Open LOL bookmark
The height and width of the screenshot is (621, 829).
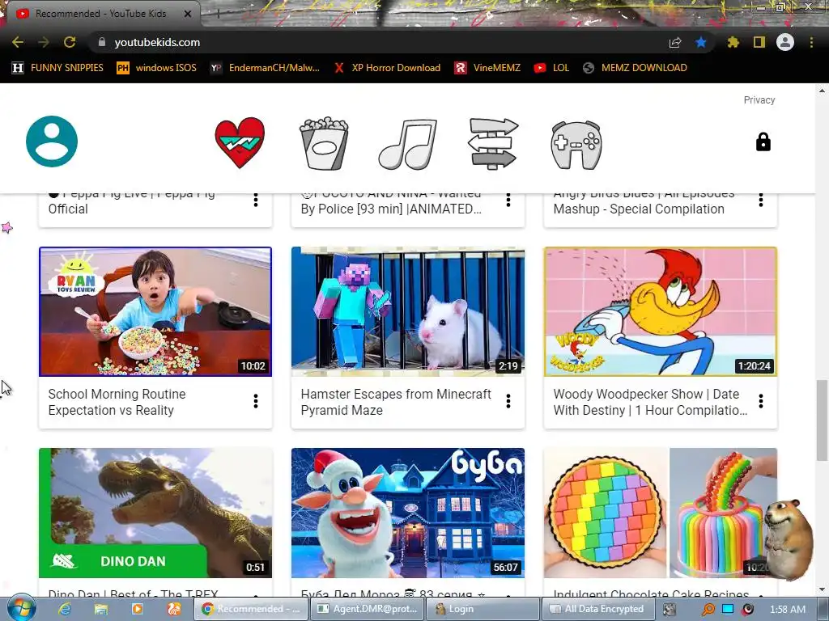coord(551,68)
